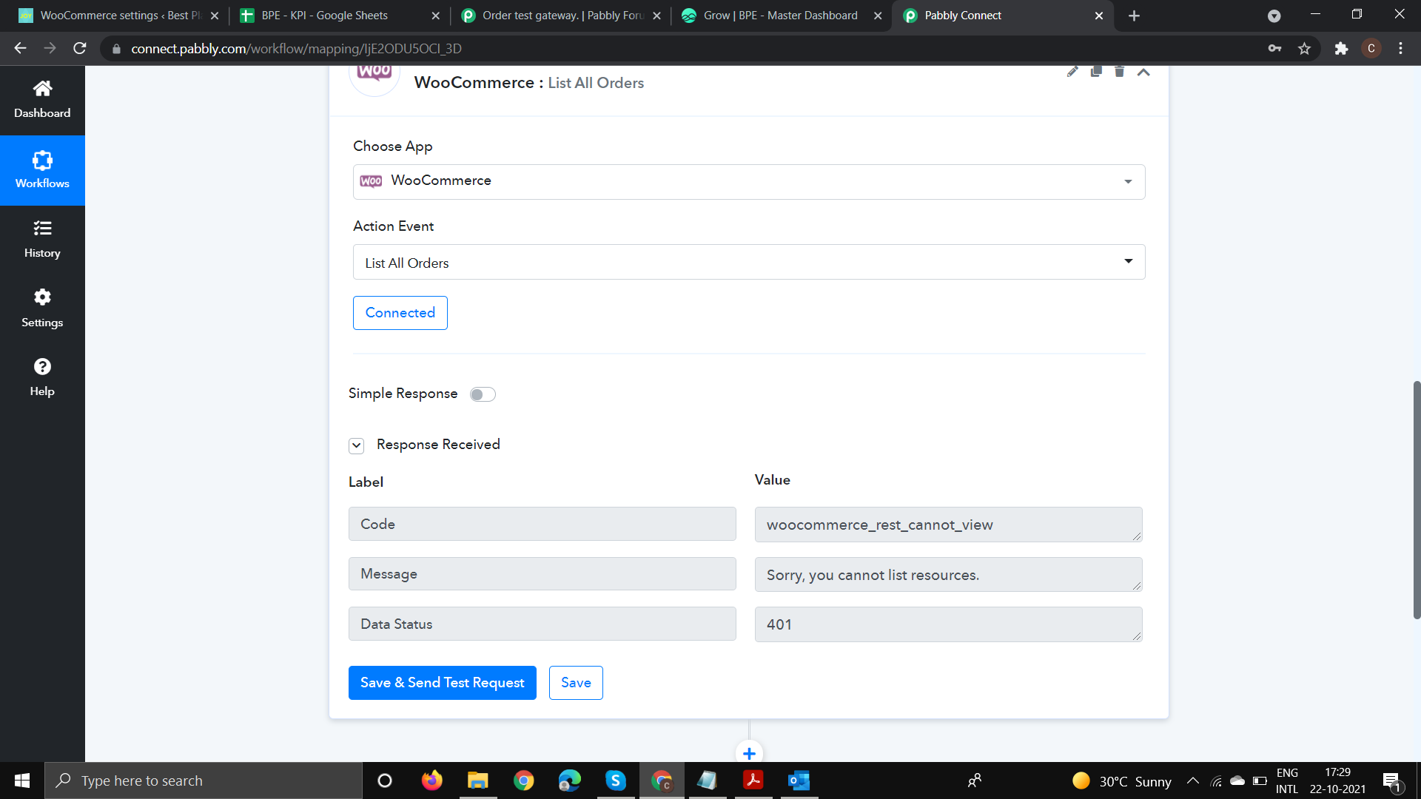The width and height of the screenshot is (1421, 799).
Task: Show hidden system tray icons
Action: (x=1193, y=781)
